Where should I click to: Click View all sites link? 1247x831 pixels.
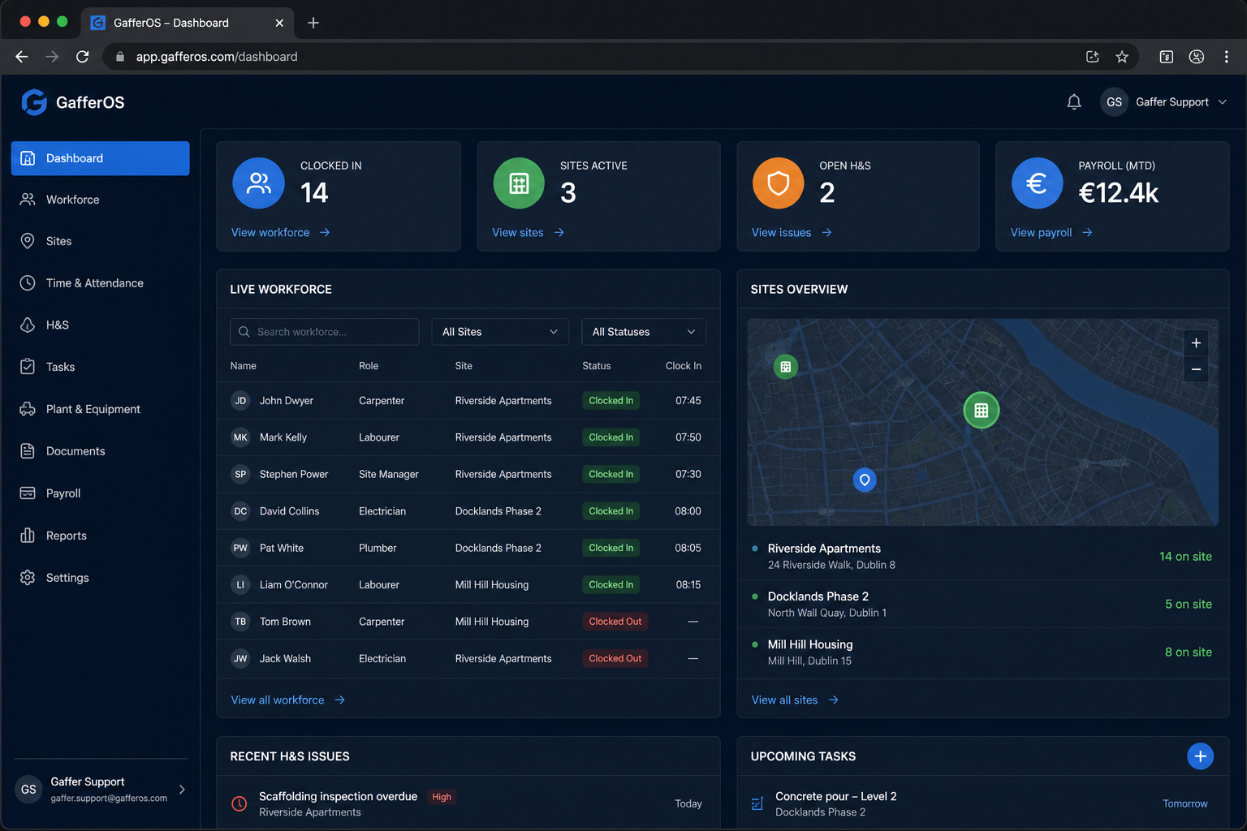click(795, 700)
